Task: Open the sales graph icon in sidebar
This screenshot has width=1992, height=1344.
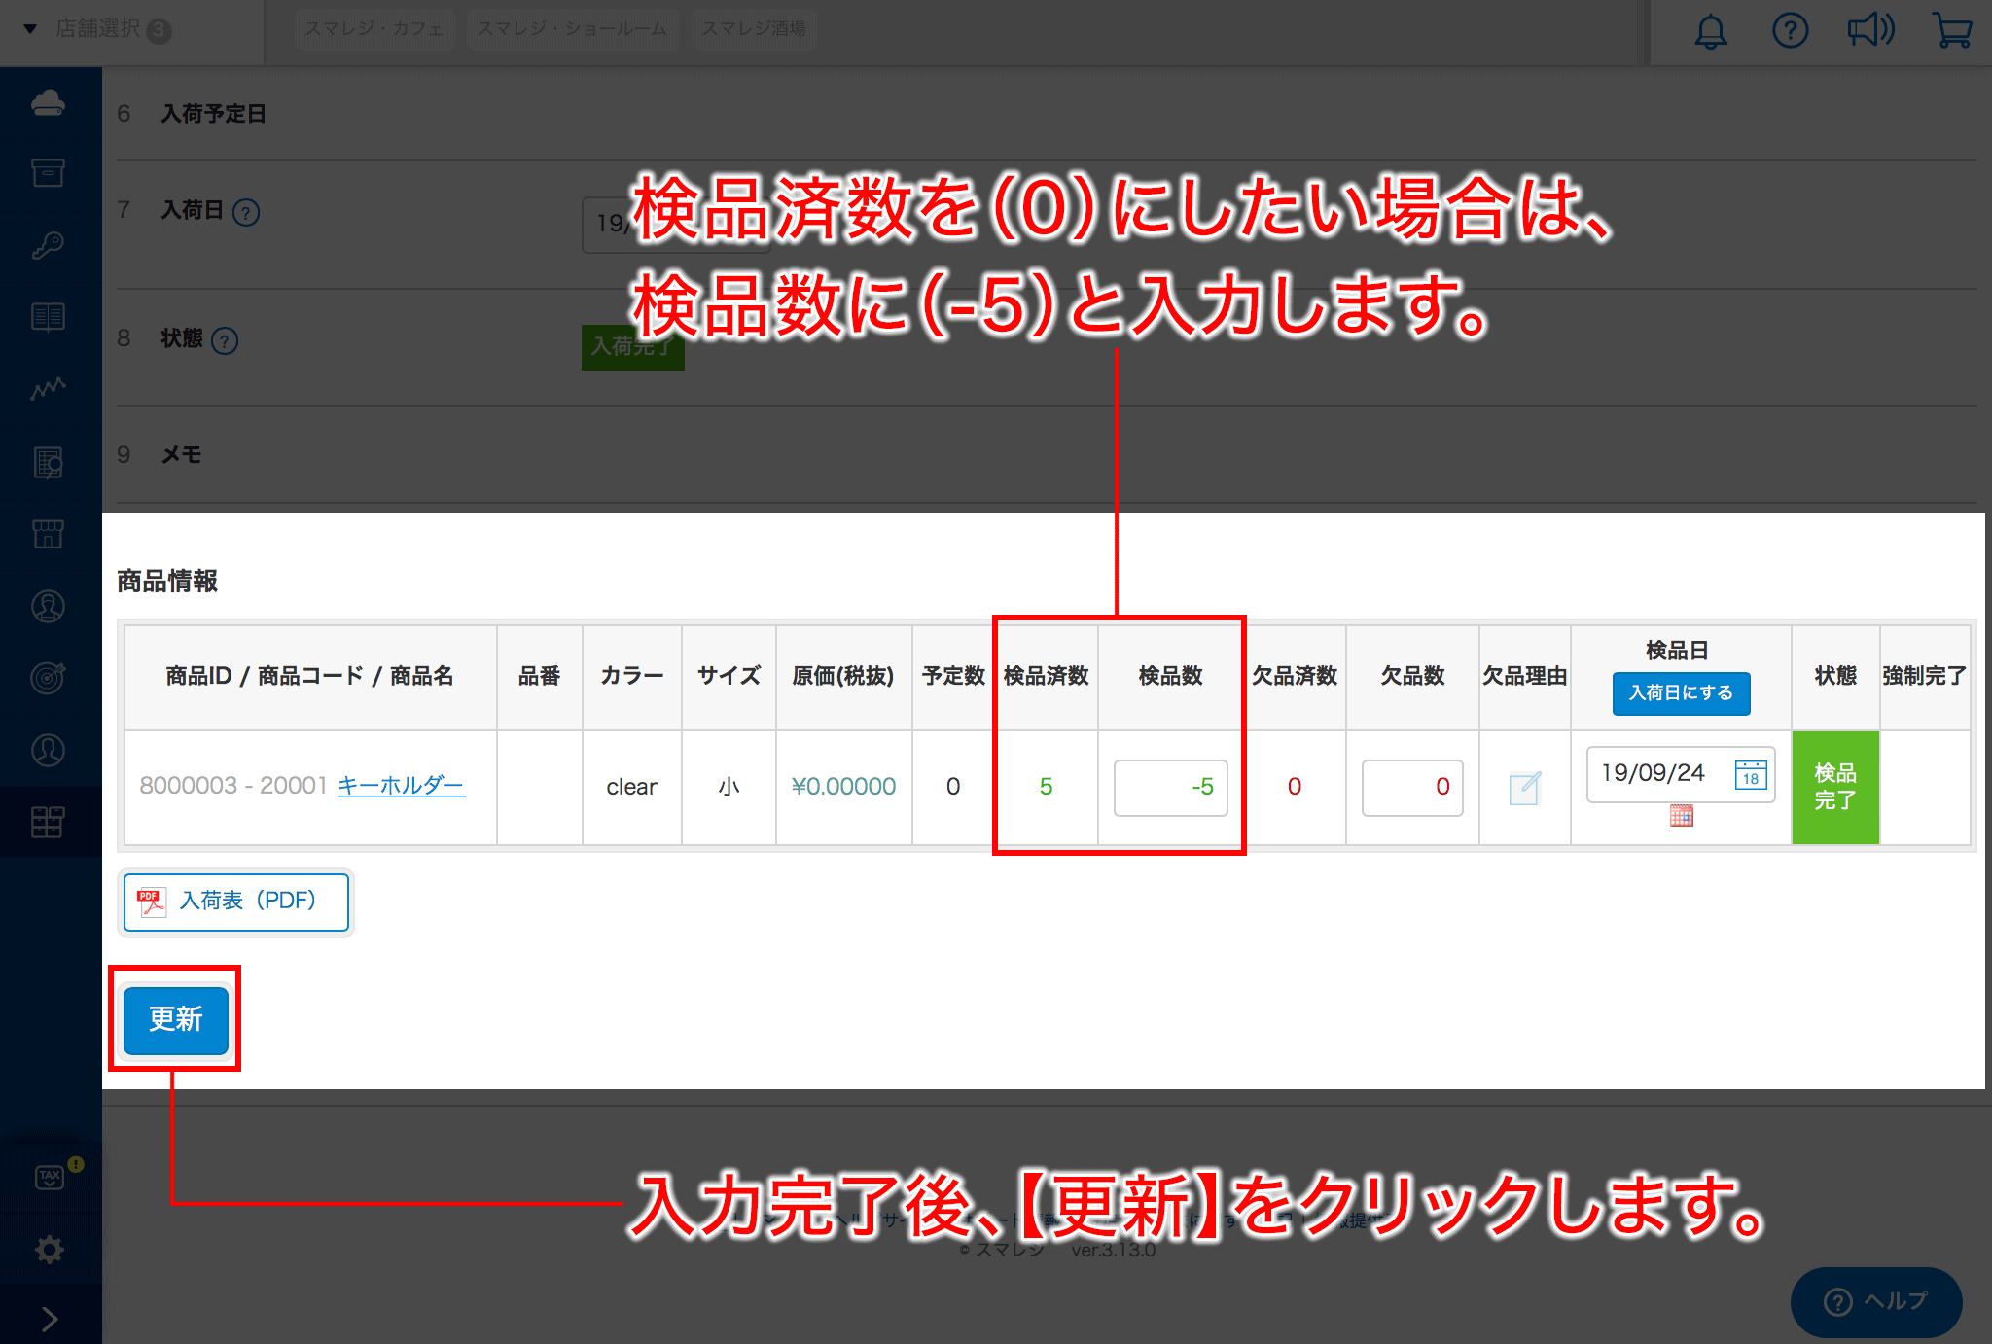Action: pos(49,389)
